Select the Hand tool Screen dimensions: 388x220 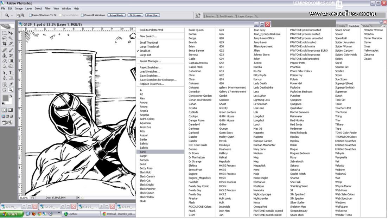click(x=5, y=90)
